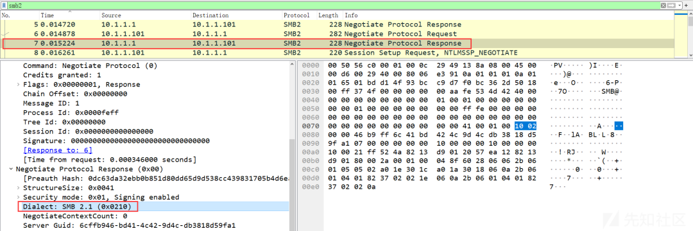693x231 pixels.
Task: Sort packets by Time column header
Action: (x=47, y=15)
